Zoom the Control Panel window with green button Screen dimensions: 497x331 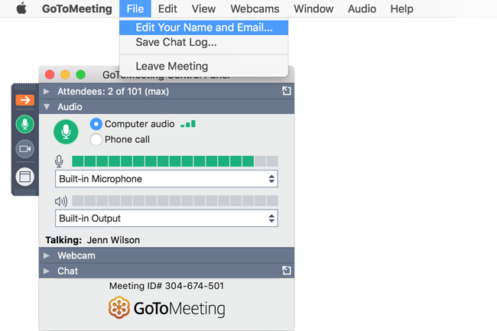click(81, 75)
